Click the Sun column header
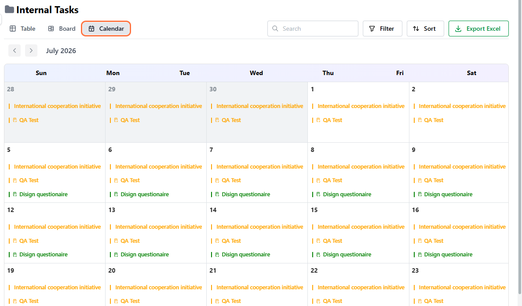This screenshot has height=306, width=522. coord(41,73)
